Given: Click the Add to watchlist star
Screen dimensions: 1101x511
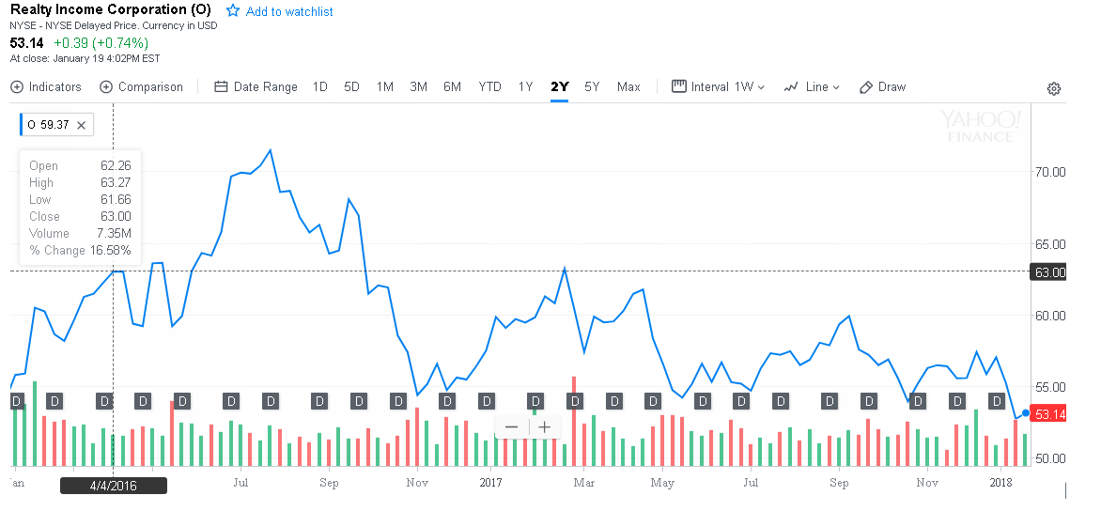Looking at the screenshot, I should (233, 11).
